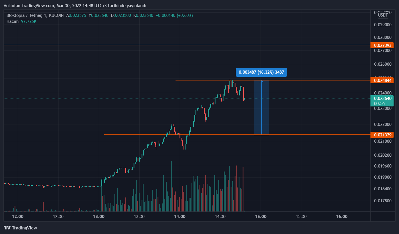Open the USDT currency selector
The image size is (399, 234).
[383, 15]
